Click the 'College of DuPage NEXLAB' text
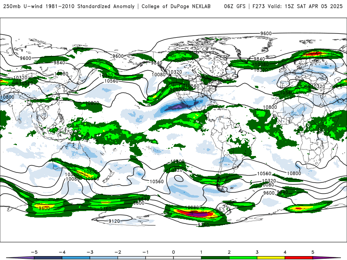The height and width of the screenshot is (260, 347). point(176,6)
